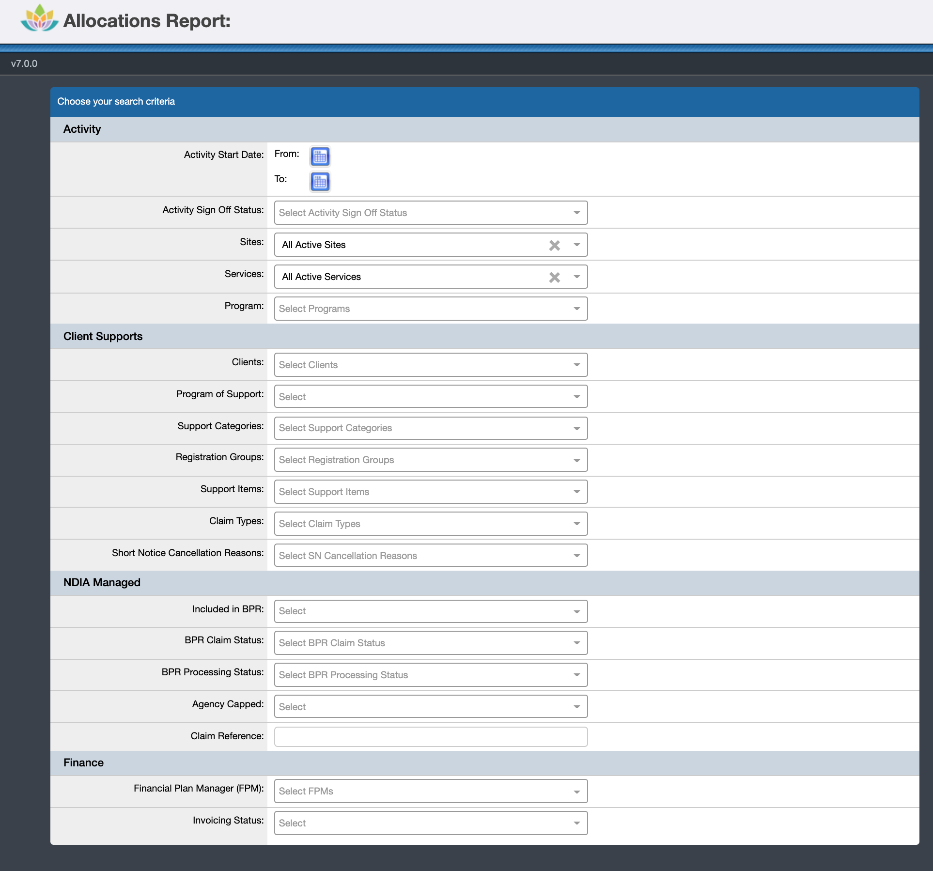Open the Included in BPR selector

coord(430,611)
